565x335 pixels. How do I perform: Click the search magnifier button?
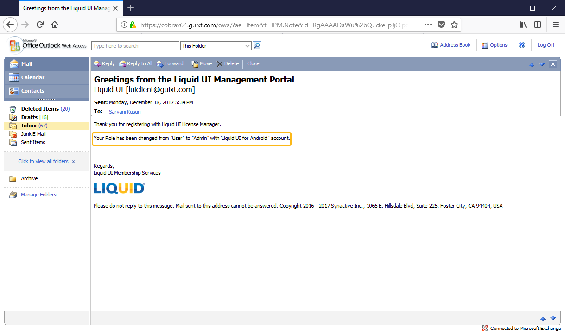click(257, 45)
